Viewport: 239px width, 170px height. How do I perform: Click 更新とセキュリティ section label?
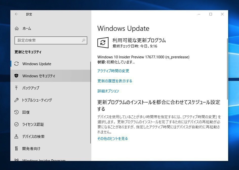[28, 52]
